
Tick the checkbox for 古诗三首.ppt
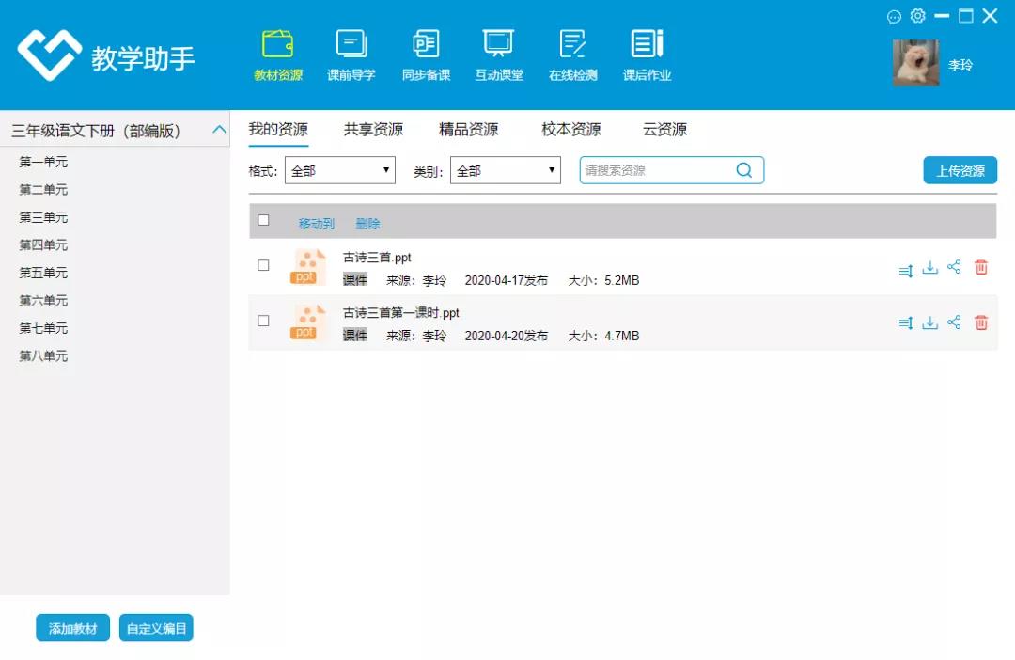(264, 266)
